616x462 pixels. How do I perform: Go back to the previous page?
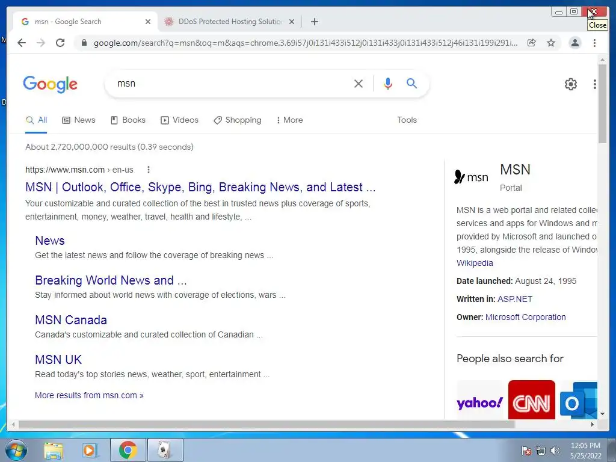pos(22,43)
